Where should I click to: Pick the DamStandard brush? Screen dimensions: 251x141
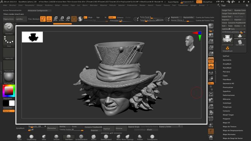[x=106, y=137]
